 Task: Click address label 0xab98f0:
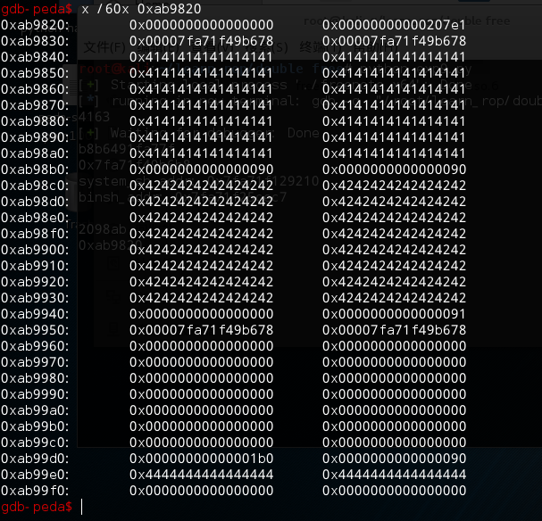pos(35,234)
